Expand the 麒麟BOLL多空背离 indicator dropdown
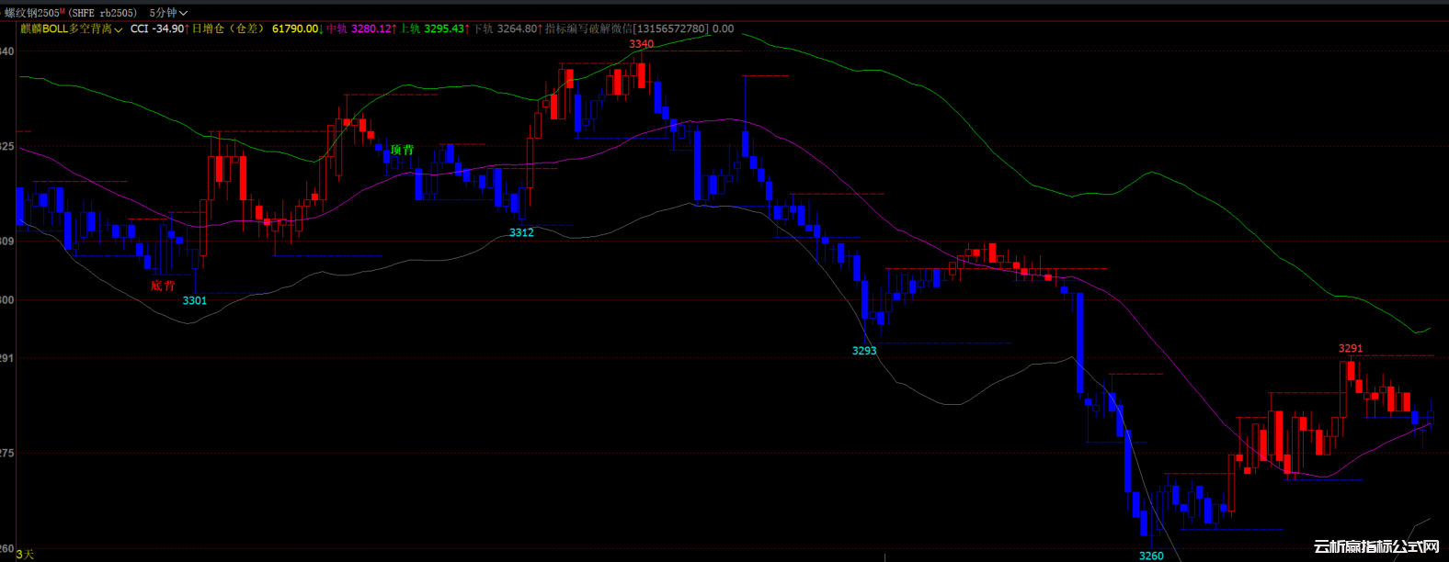This screenshot has height=562, width=1449. (72, 28)
